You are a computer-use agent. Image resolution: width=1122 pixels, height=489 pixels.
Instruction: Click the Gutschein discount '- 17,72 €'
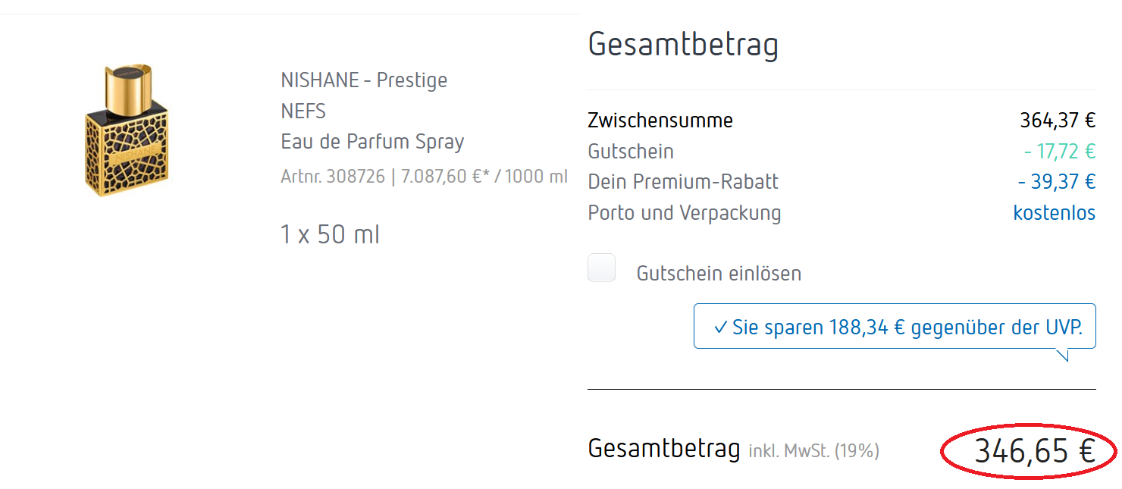point(1059,152)
